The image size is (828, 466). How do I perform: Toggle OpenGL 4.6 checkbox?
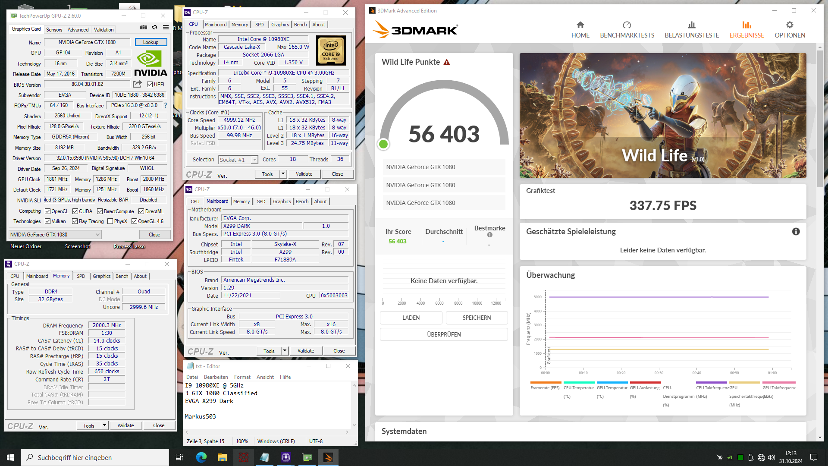(134, 221)
